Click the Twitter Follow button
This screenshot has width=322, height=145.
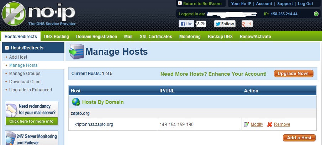(225, 24)
